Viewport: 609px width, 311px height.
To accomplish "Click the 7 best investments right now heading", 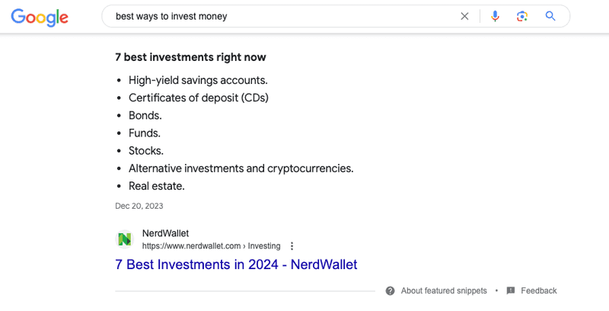I will pos(191,57).
